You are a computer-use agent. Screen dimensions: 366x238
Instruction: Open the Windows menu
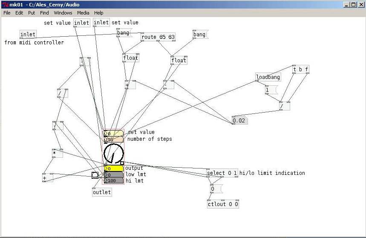click(63, 13)
